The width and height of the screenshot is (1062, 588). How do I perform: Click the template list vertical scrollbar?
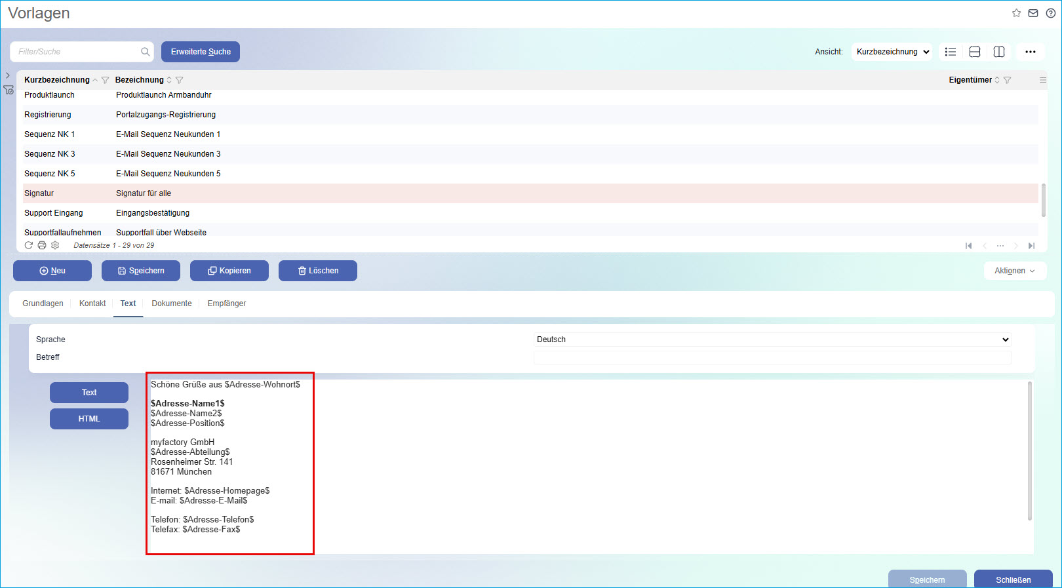1043,200
